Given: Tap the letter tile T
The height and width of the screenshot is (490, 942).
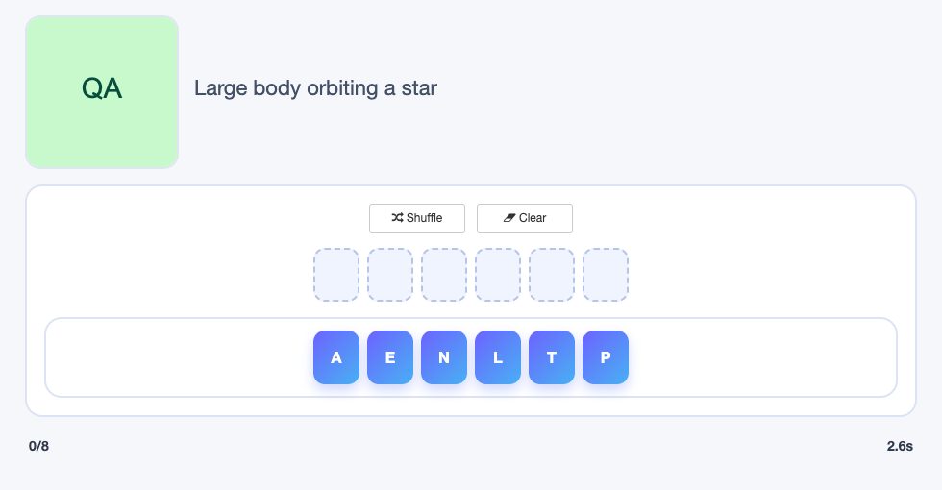Looking at the screenshot, I should coord(552,357).
